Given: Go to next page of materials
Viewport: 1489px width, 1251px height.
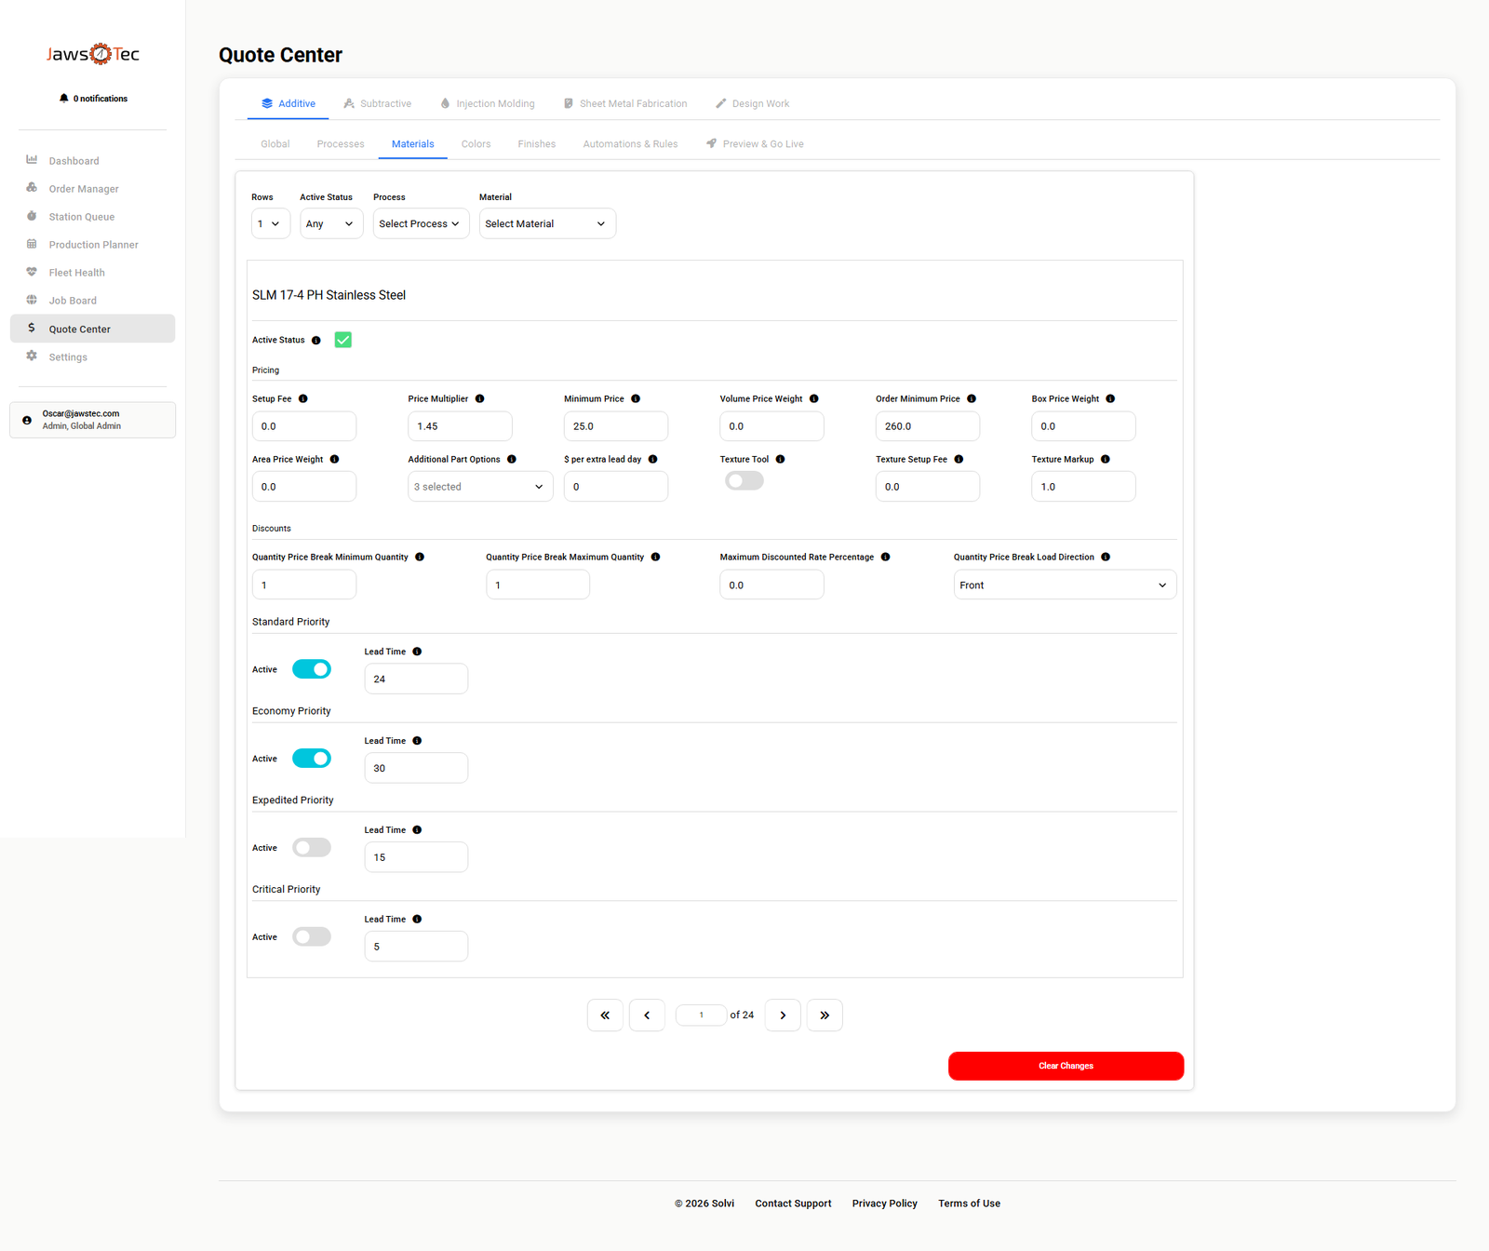Looking at the screenshot, I should coord(783,1016).
